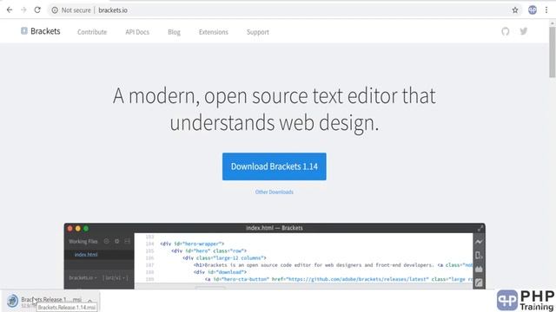Open the Twitter icon in the header

point(524,31)
